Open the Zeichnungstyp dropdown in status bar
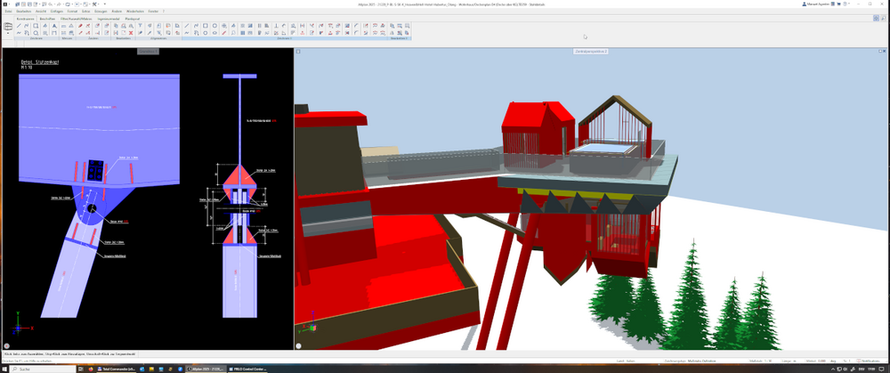 703,361
